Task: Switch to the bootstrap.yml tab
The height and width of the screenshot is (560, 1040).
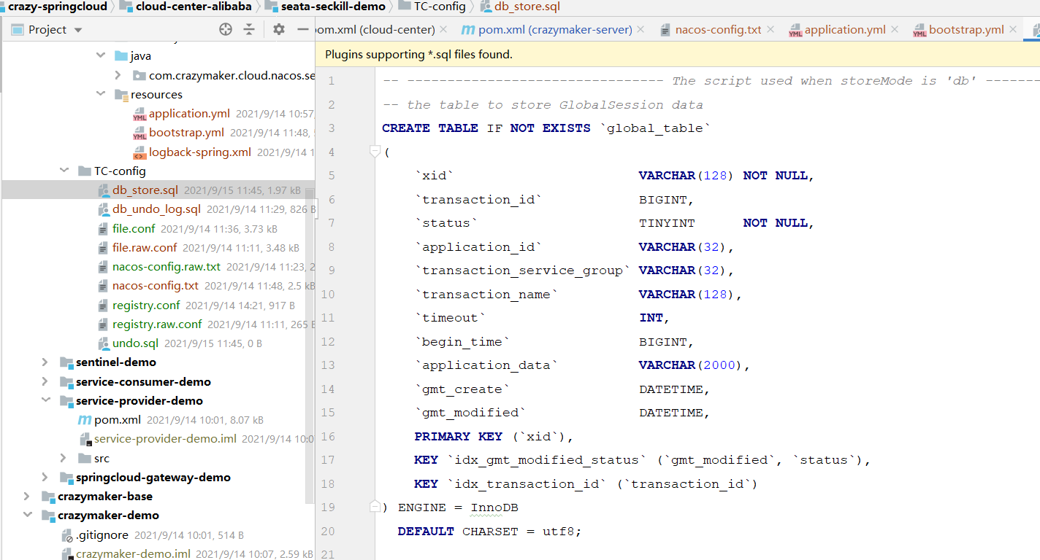Action: 966,30
